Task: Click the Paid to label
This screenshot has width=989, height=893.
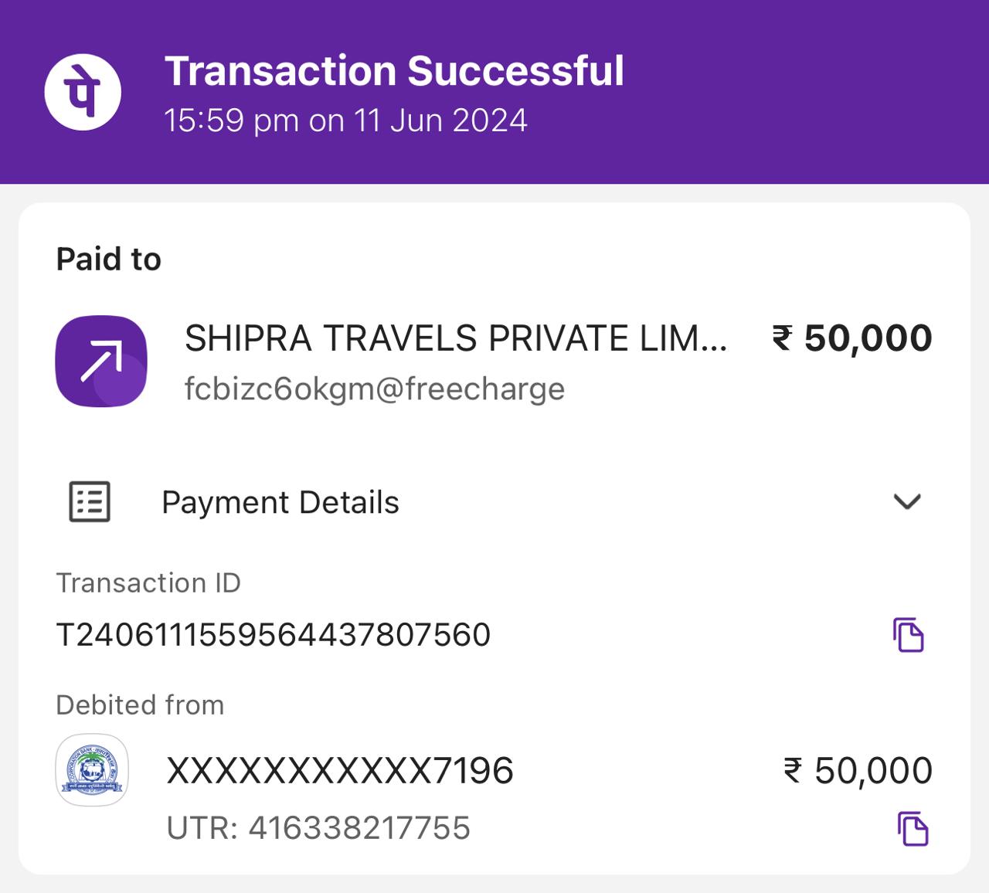Action: [109, 260]
